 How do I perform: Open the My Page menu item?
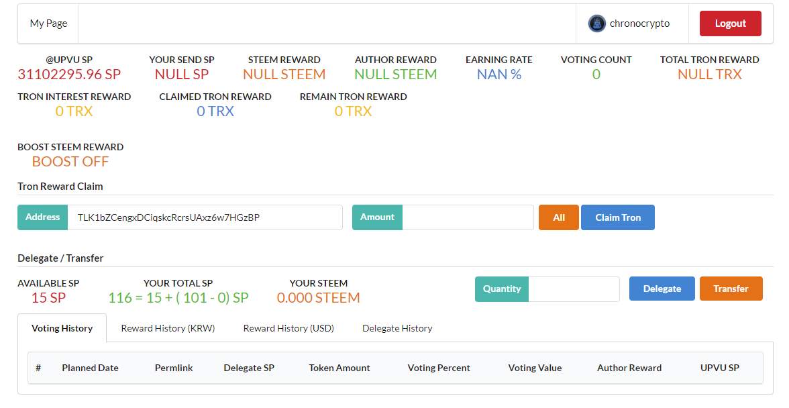pyautogui.click(x=48, y=23)
